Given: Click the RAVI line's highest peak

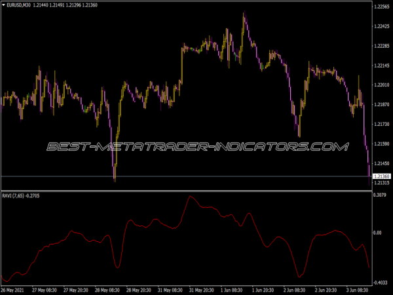Looking at the screenshot, I should coord(190,197).
